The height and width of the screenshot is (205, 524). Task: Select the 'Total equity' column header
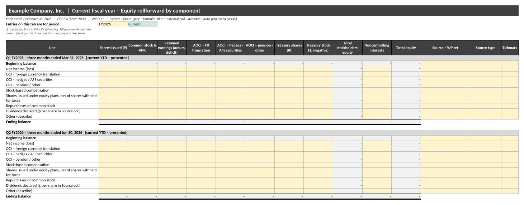point(406,48)
